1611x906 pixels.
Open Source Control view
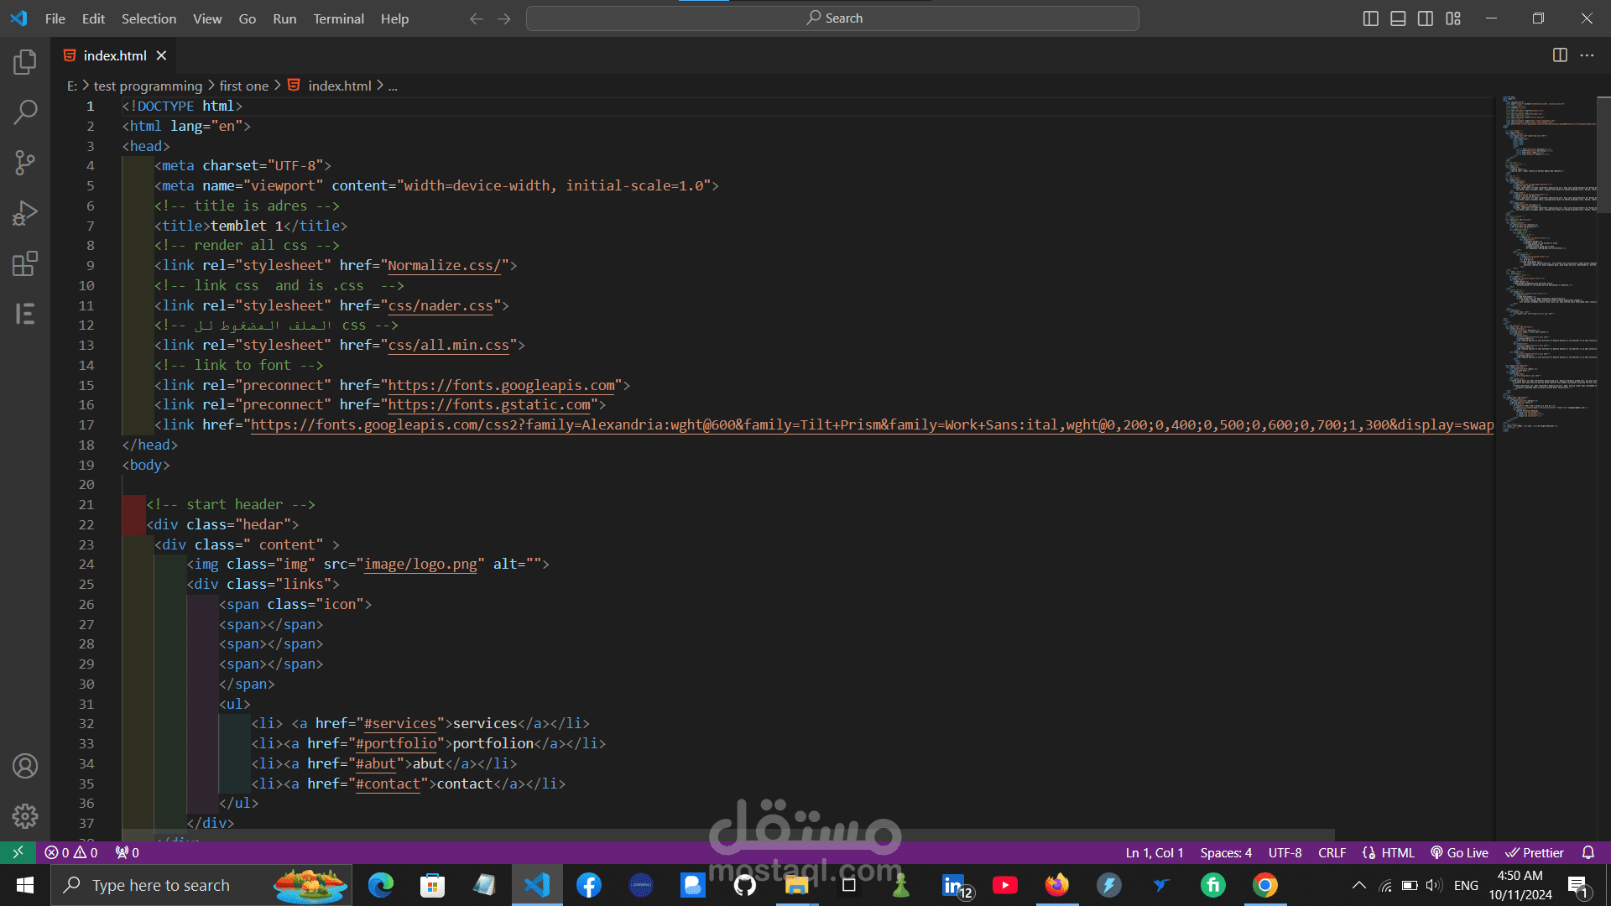(25, 162)
